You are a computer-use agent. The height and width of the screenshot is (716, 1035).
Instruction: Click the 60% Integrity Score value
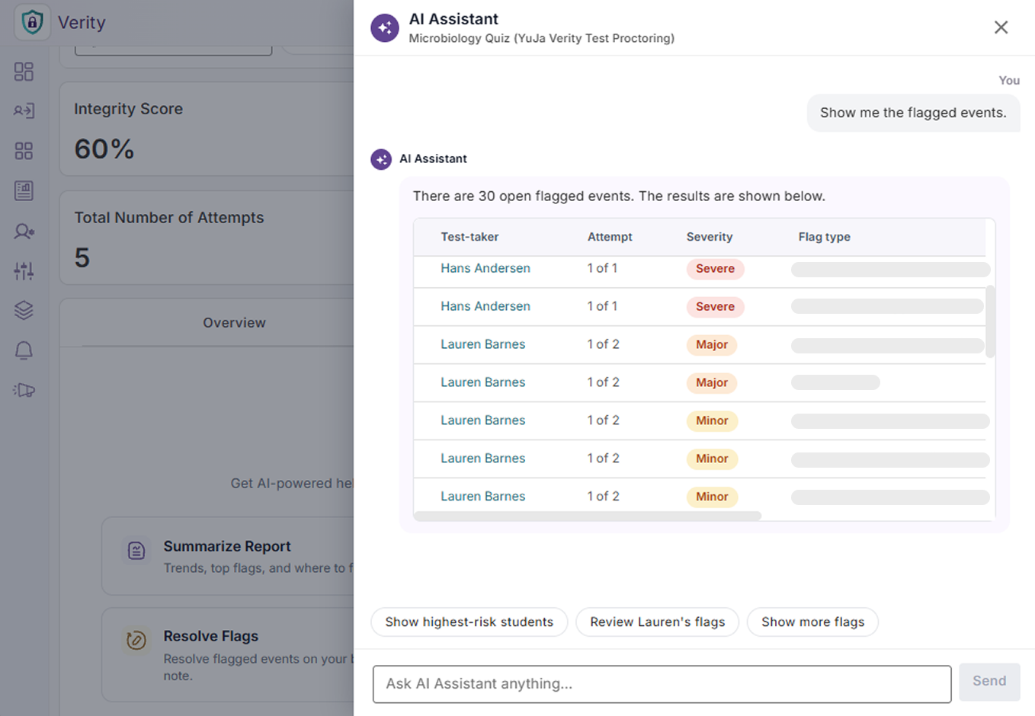(104, 149)
